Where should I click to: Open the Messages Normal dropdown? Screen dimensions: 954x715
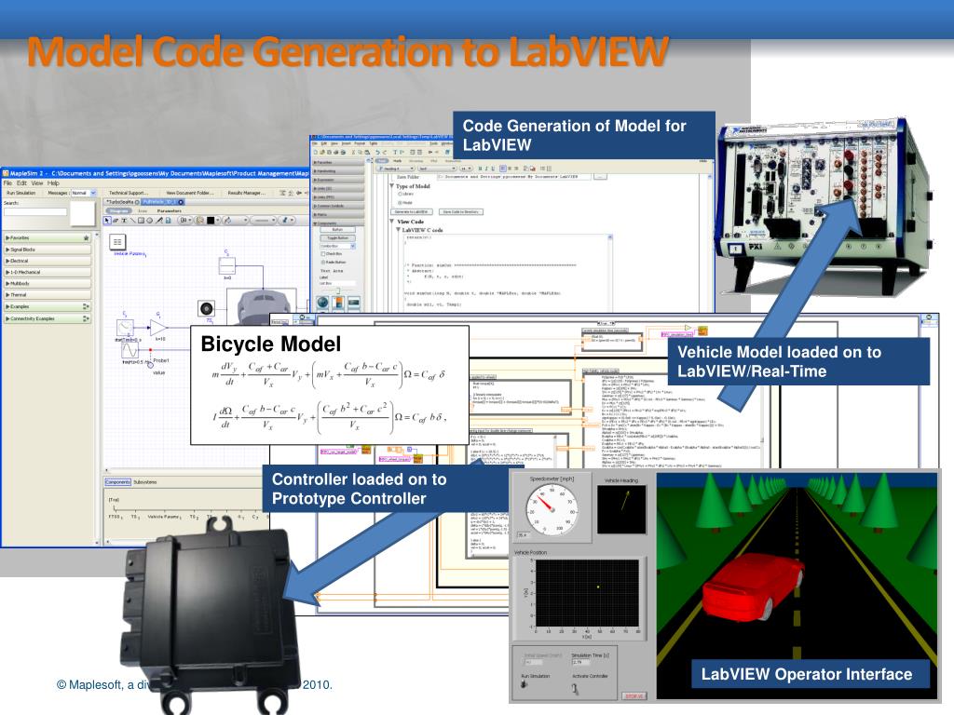point(84,193)
